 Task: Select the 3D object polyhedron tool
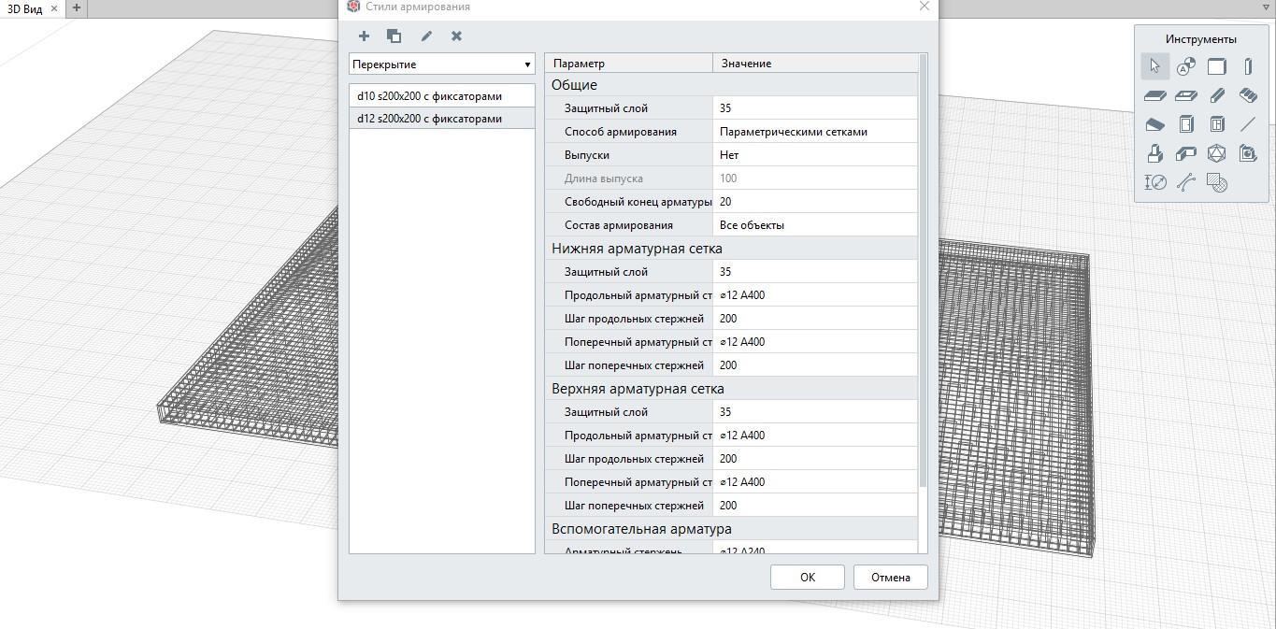(1217, 153)
